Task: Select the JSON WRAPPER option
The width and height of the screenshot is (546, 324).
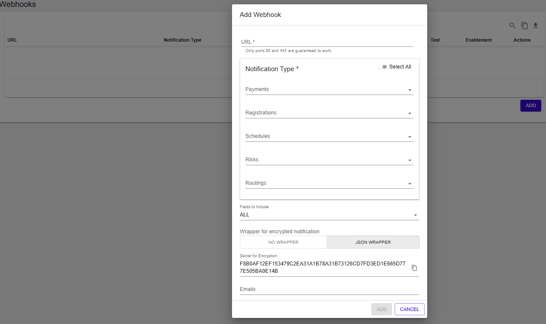Action: point(373,242)
